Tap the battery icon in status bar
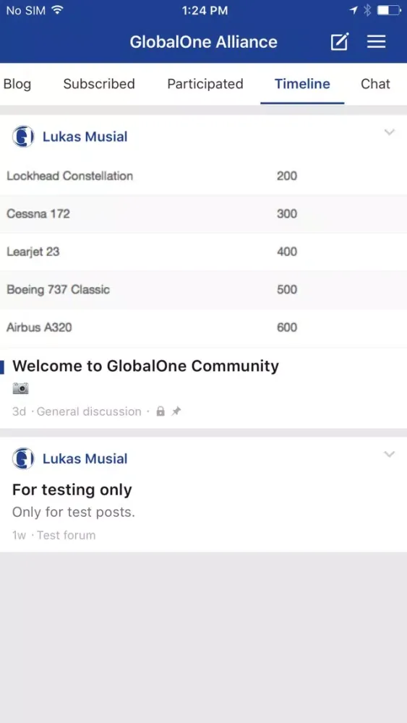 coord(389,10)
